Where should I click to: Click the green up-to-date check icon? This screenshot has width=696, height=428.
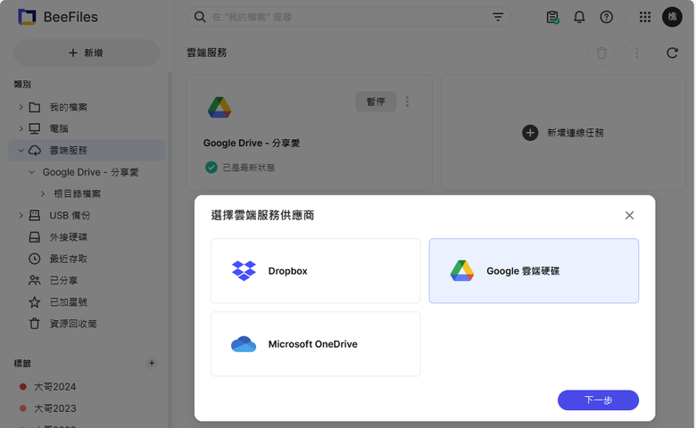coord(211,168)
